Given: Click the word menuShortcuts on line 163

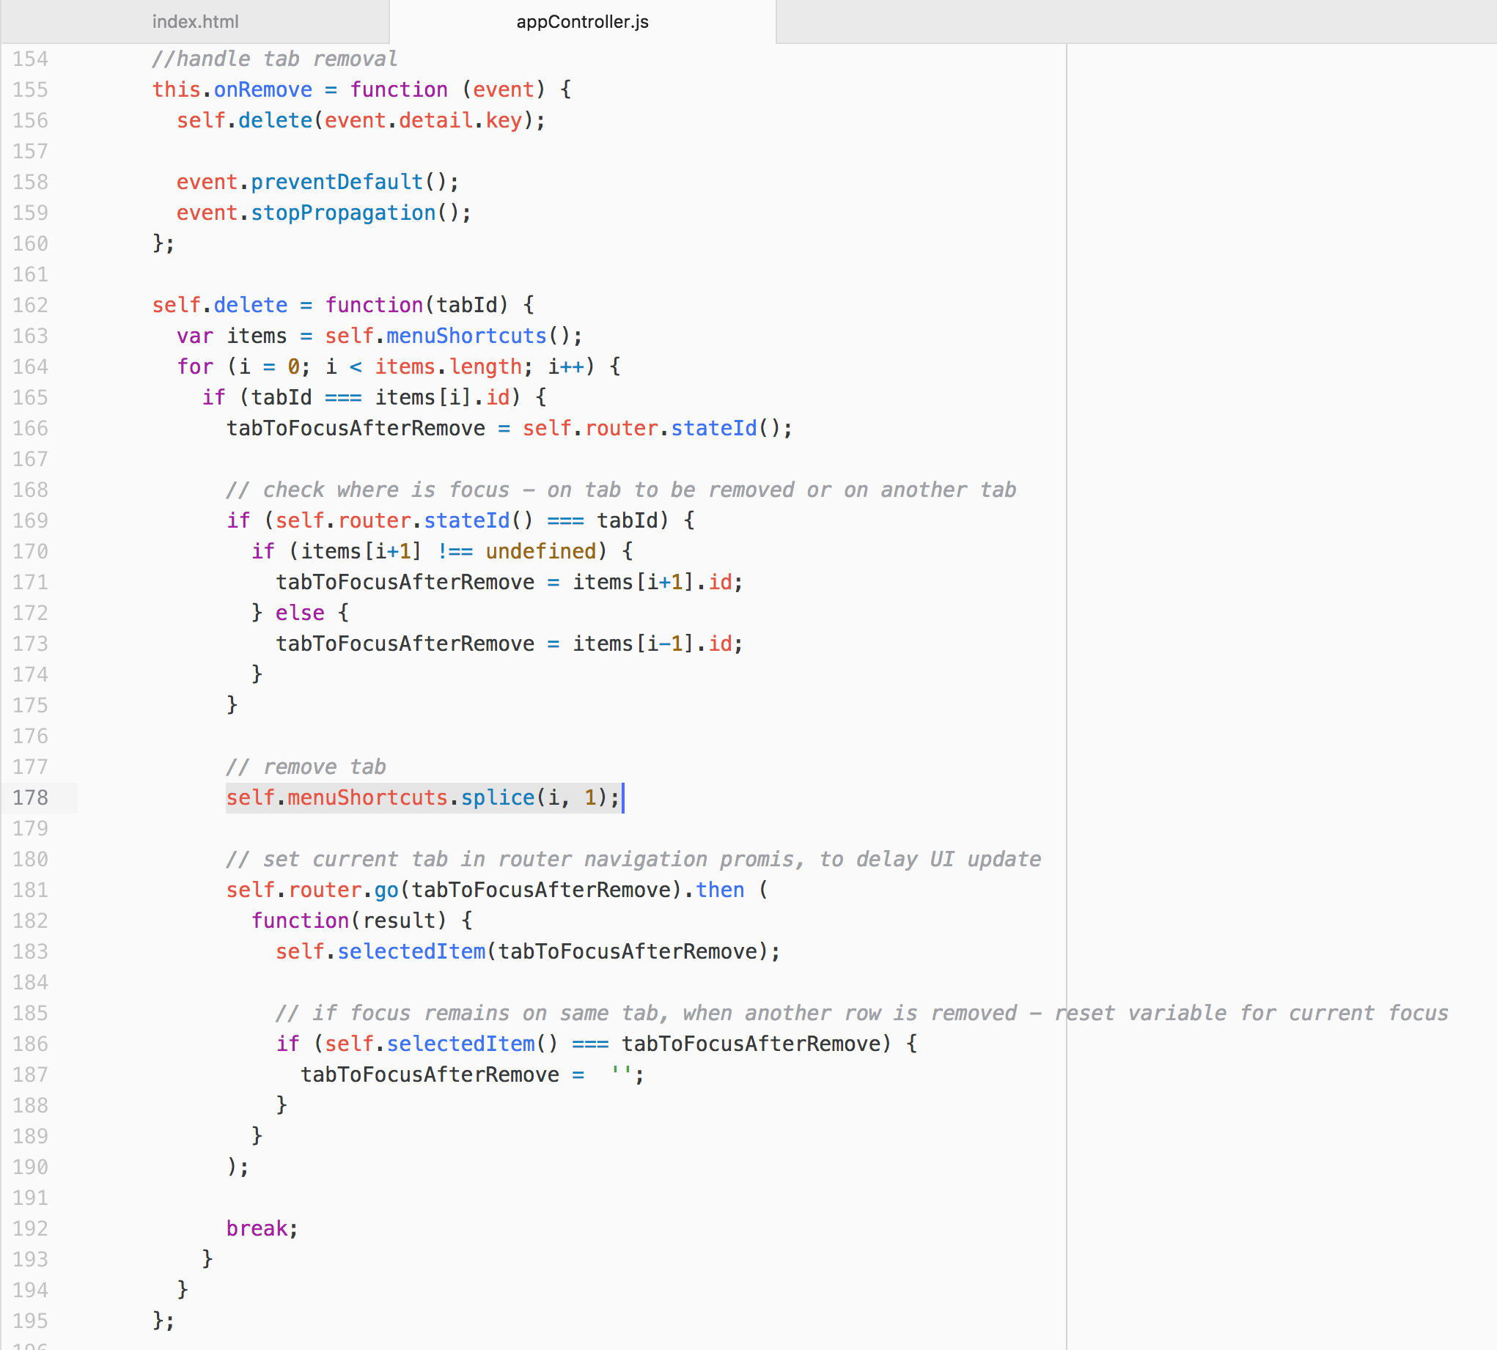Looking at the screenshot, I should click(466, 336).
